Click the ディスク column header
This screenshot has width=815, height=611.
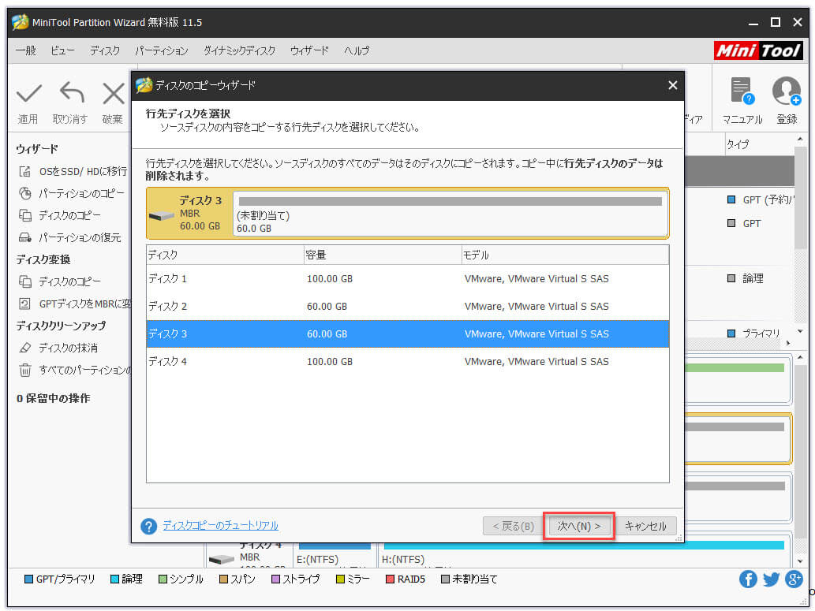point(225,255)
